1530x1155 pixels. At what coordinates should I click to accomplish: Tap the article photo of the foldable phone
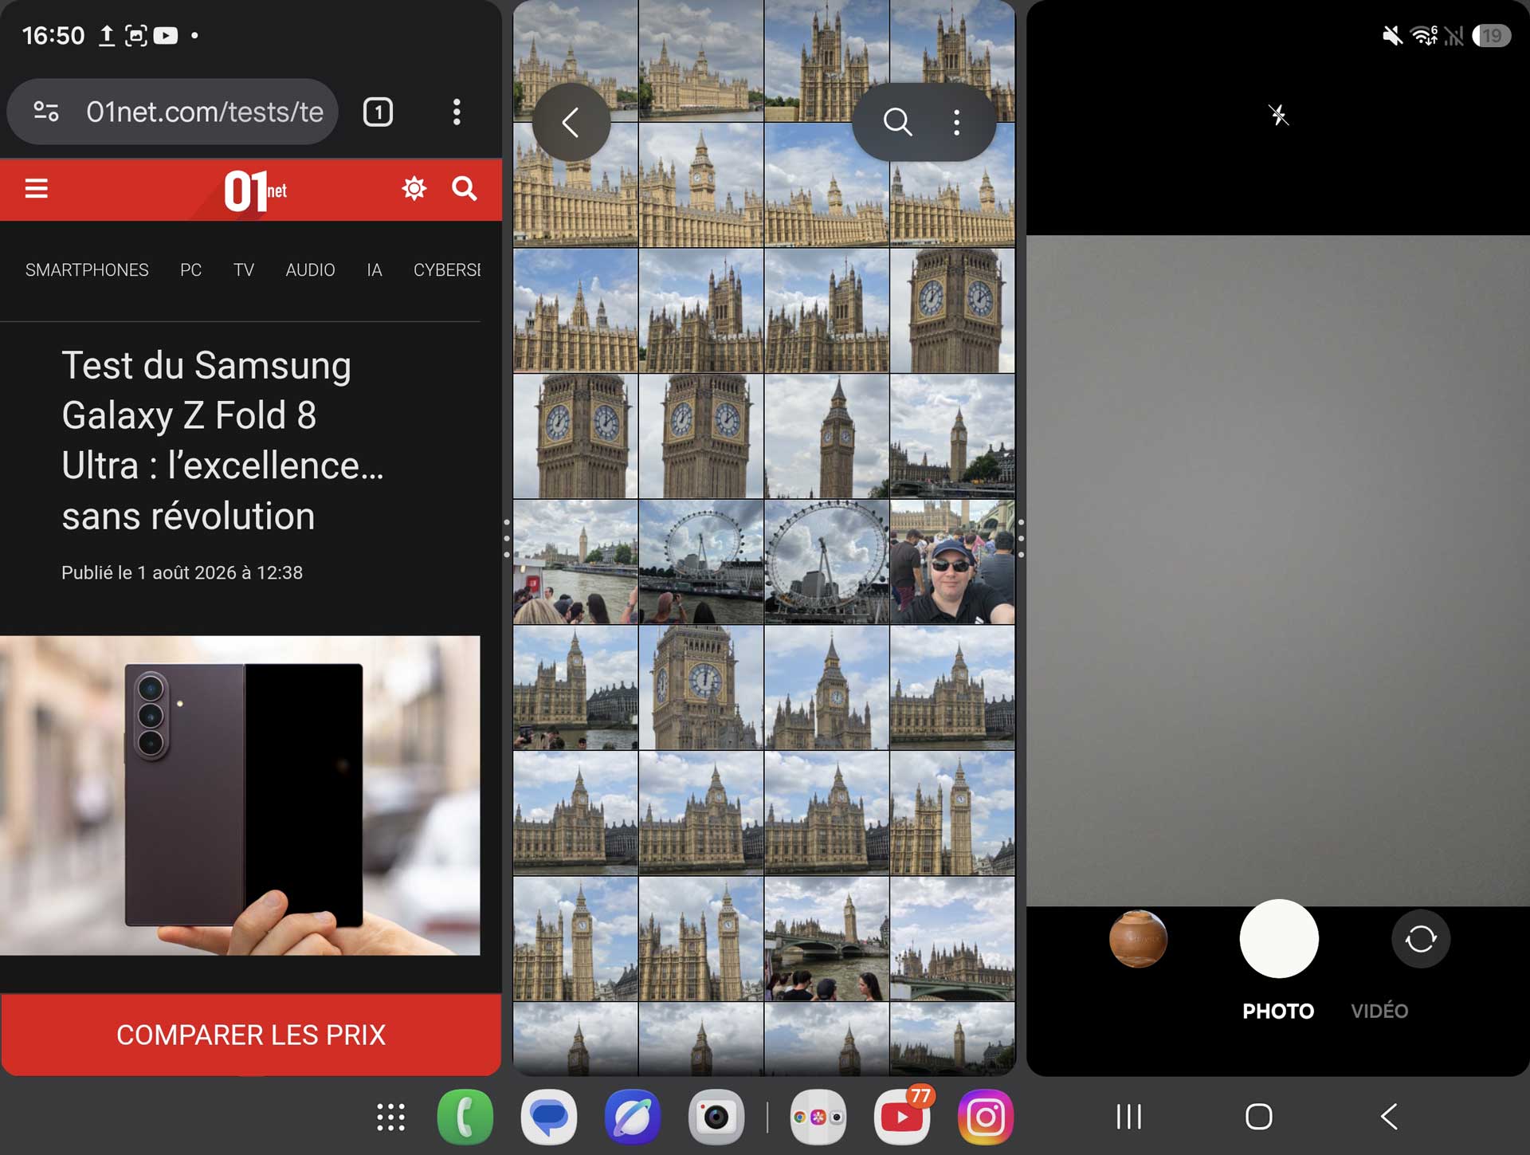(240, 795)
